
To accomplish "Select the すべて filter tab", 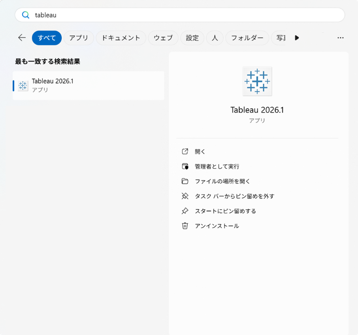I will coord(47,38).
